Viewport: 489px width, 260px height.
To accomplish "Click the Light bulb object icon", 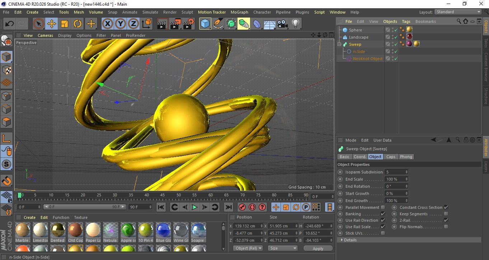I will click(x=295, y=24).
